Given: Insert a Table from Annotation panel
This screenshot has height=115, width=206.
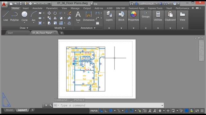Looking at the screenshot, I should click(x=98, y=23).
